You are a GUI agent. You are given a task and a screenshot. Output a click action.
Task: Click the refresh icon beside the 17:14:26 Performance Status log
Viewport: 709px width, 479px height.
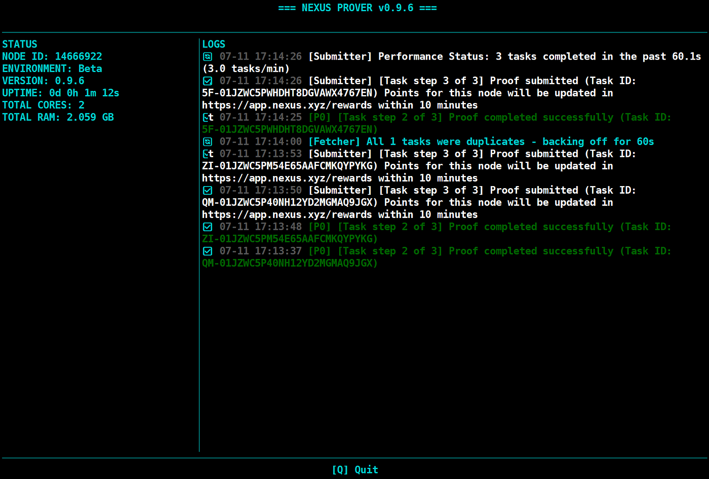pos(208,57)
